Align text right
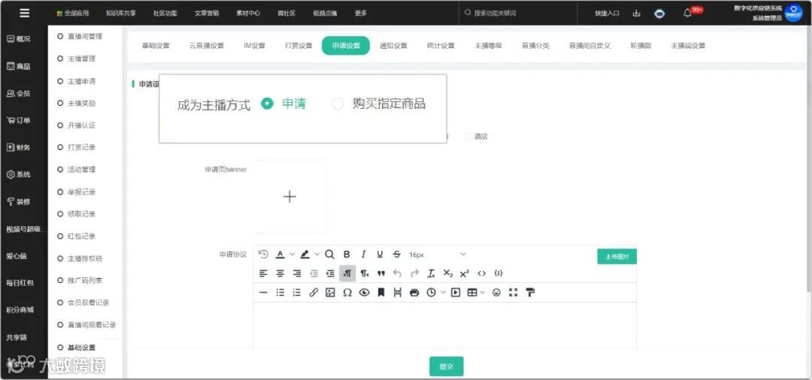This screenshot has height=380, width=812. (297, 273)
